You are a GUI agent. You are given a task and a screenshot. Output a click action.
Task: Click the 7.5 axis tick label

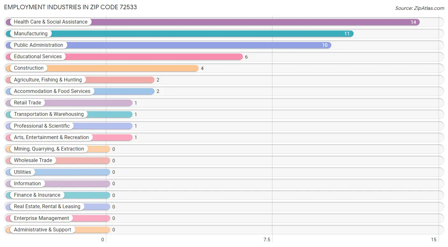point(267,240)
